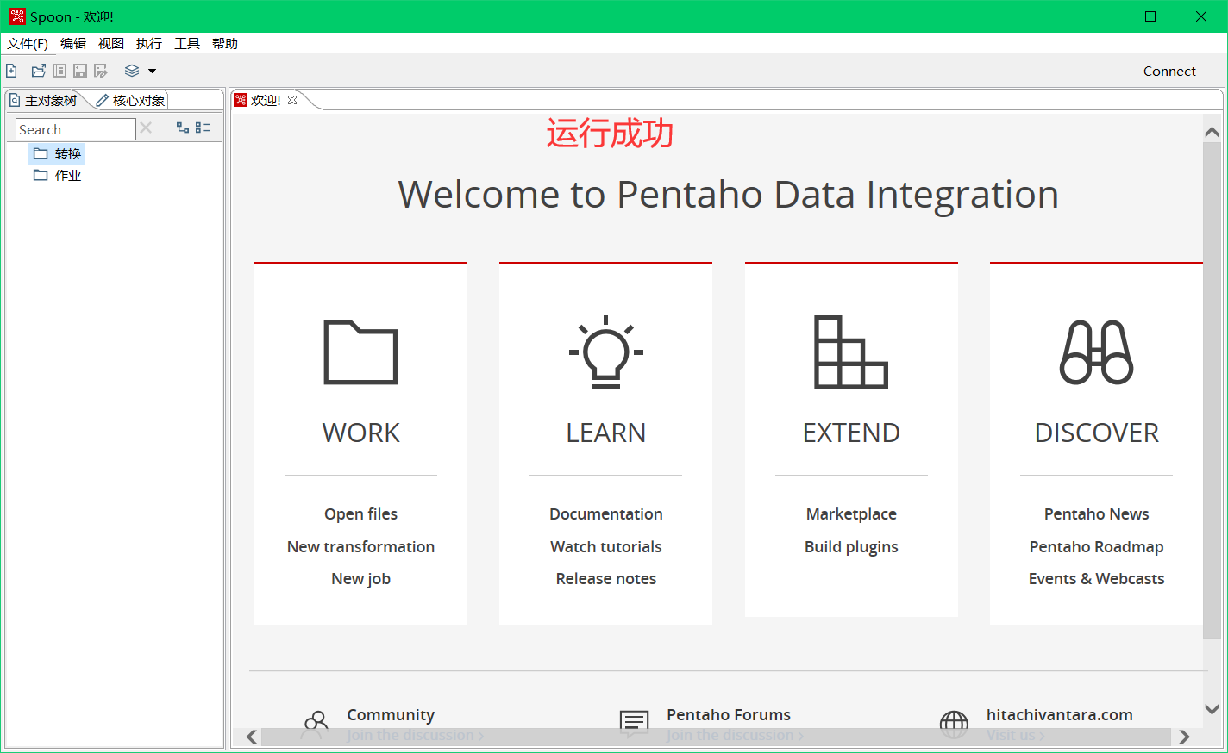Open the Events & Webcasts link
Screen dimensions: 1228x753
pos(1096,578)
